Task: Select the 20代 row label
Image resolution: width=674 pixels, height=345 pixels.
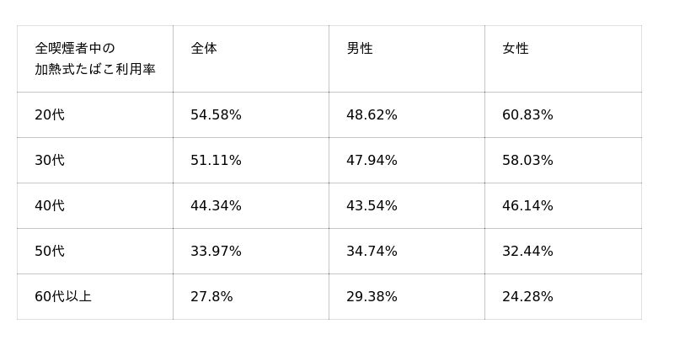Action: point(50,115)
